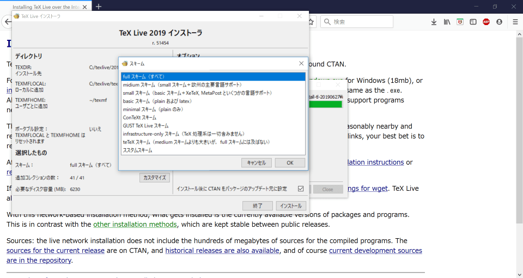This screenshot has width=523, height=278.
Task: Click the new tab plus icon
Action: (99, 7)
